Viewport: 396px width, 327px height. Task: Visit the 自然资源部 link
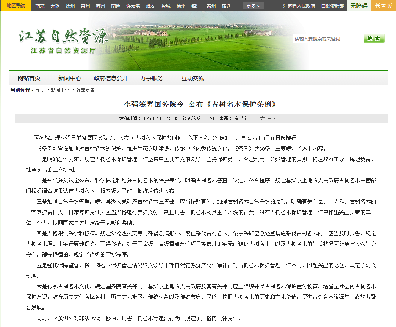coord(332,6)
